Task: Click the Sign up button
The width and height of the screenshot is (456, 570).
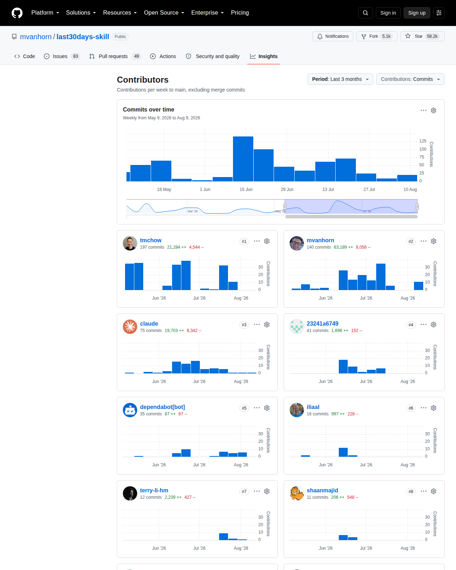Action: pyautogui.click(x=417, y=13)
